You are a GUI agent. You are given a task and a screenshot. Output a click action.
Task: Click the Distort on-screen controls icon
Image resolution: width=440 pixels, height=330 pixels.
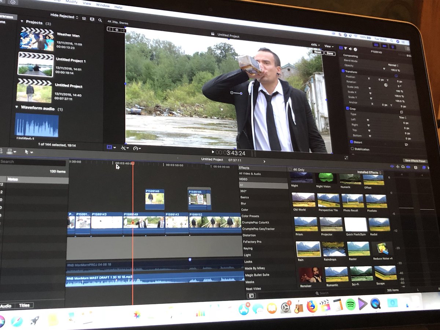click(x=406, y=144)
